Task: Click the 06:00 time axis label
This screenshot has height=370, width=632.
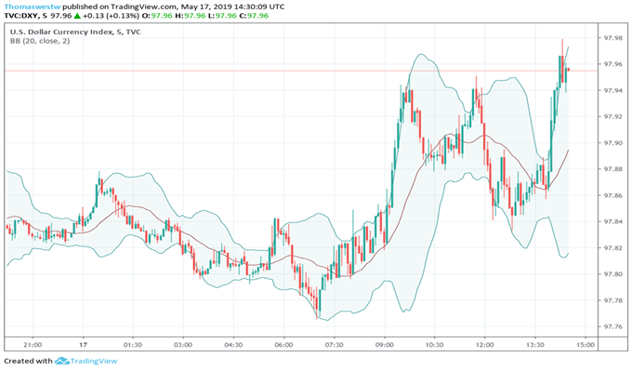Action: [283, 345]
